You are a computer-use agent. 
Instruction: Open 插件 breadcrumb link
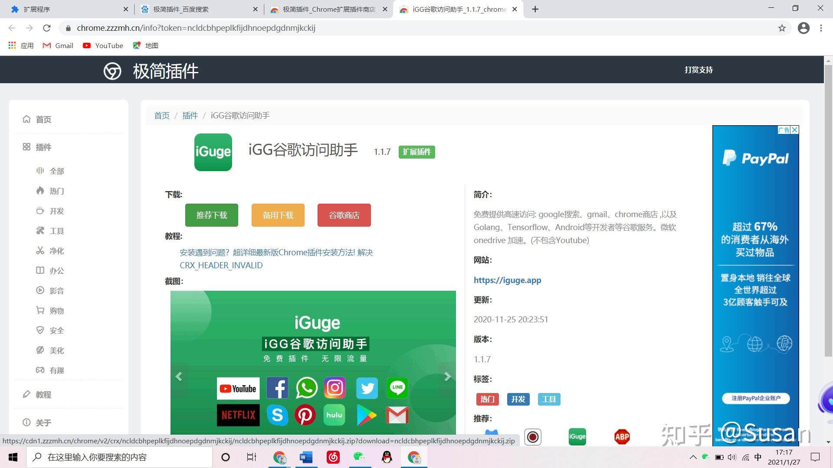190,115
